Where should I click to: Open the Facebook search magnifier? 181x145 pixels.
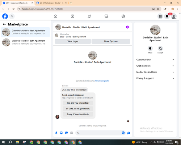point(12,16)
